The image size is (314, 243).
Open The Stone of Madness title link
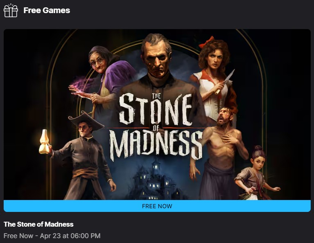38,224
